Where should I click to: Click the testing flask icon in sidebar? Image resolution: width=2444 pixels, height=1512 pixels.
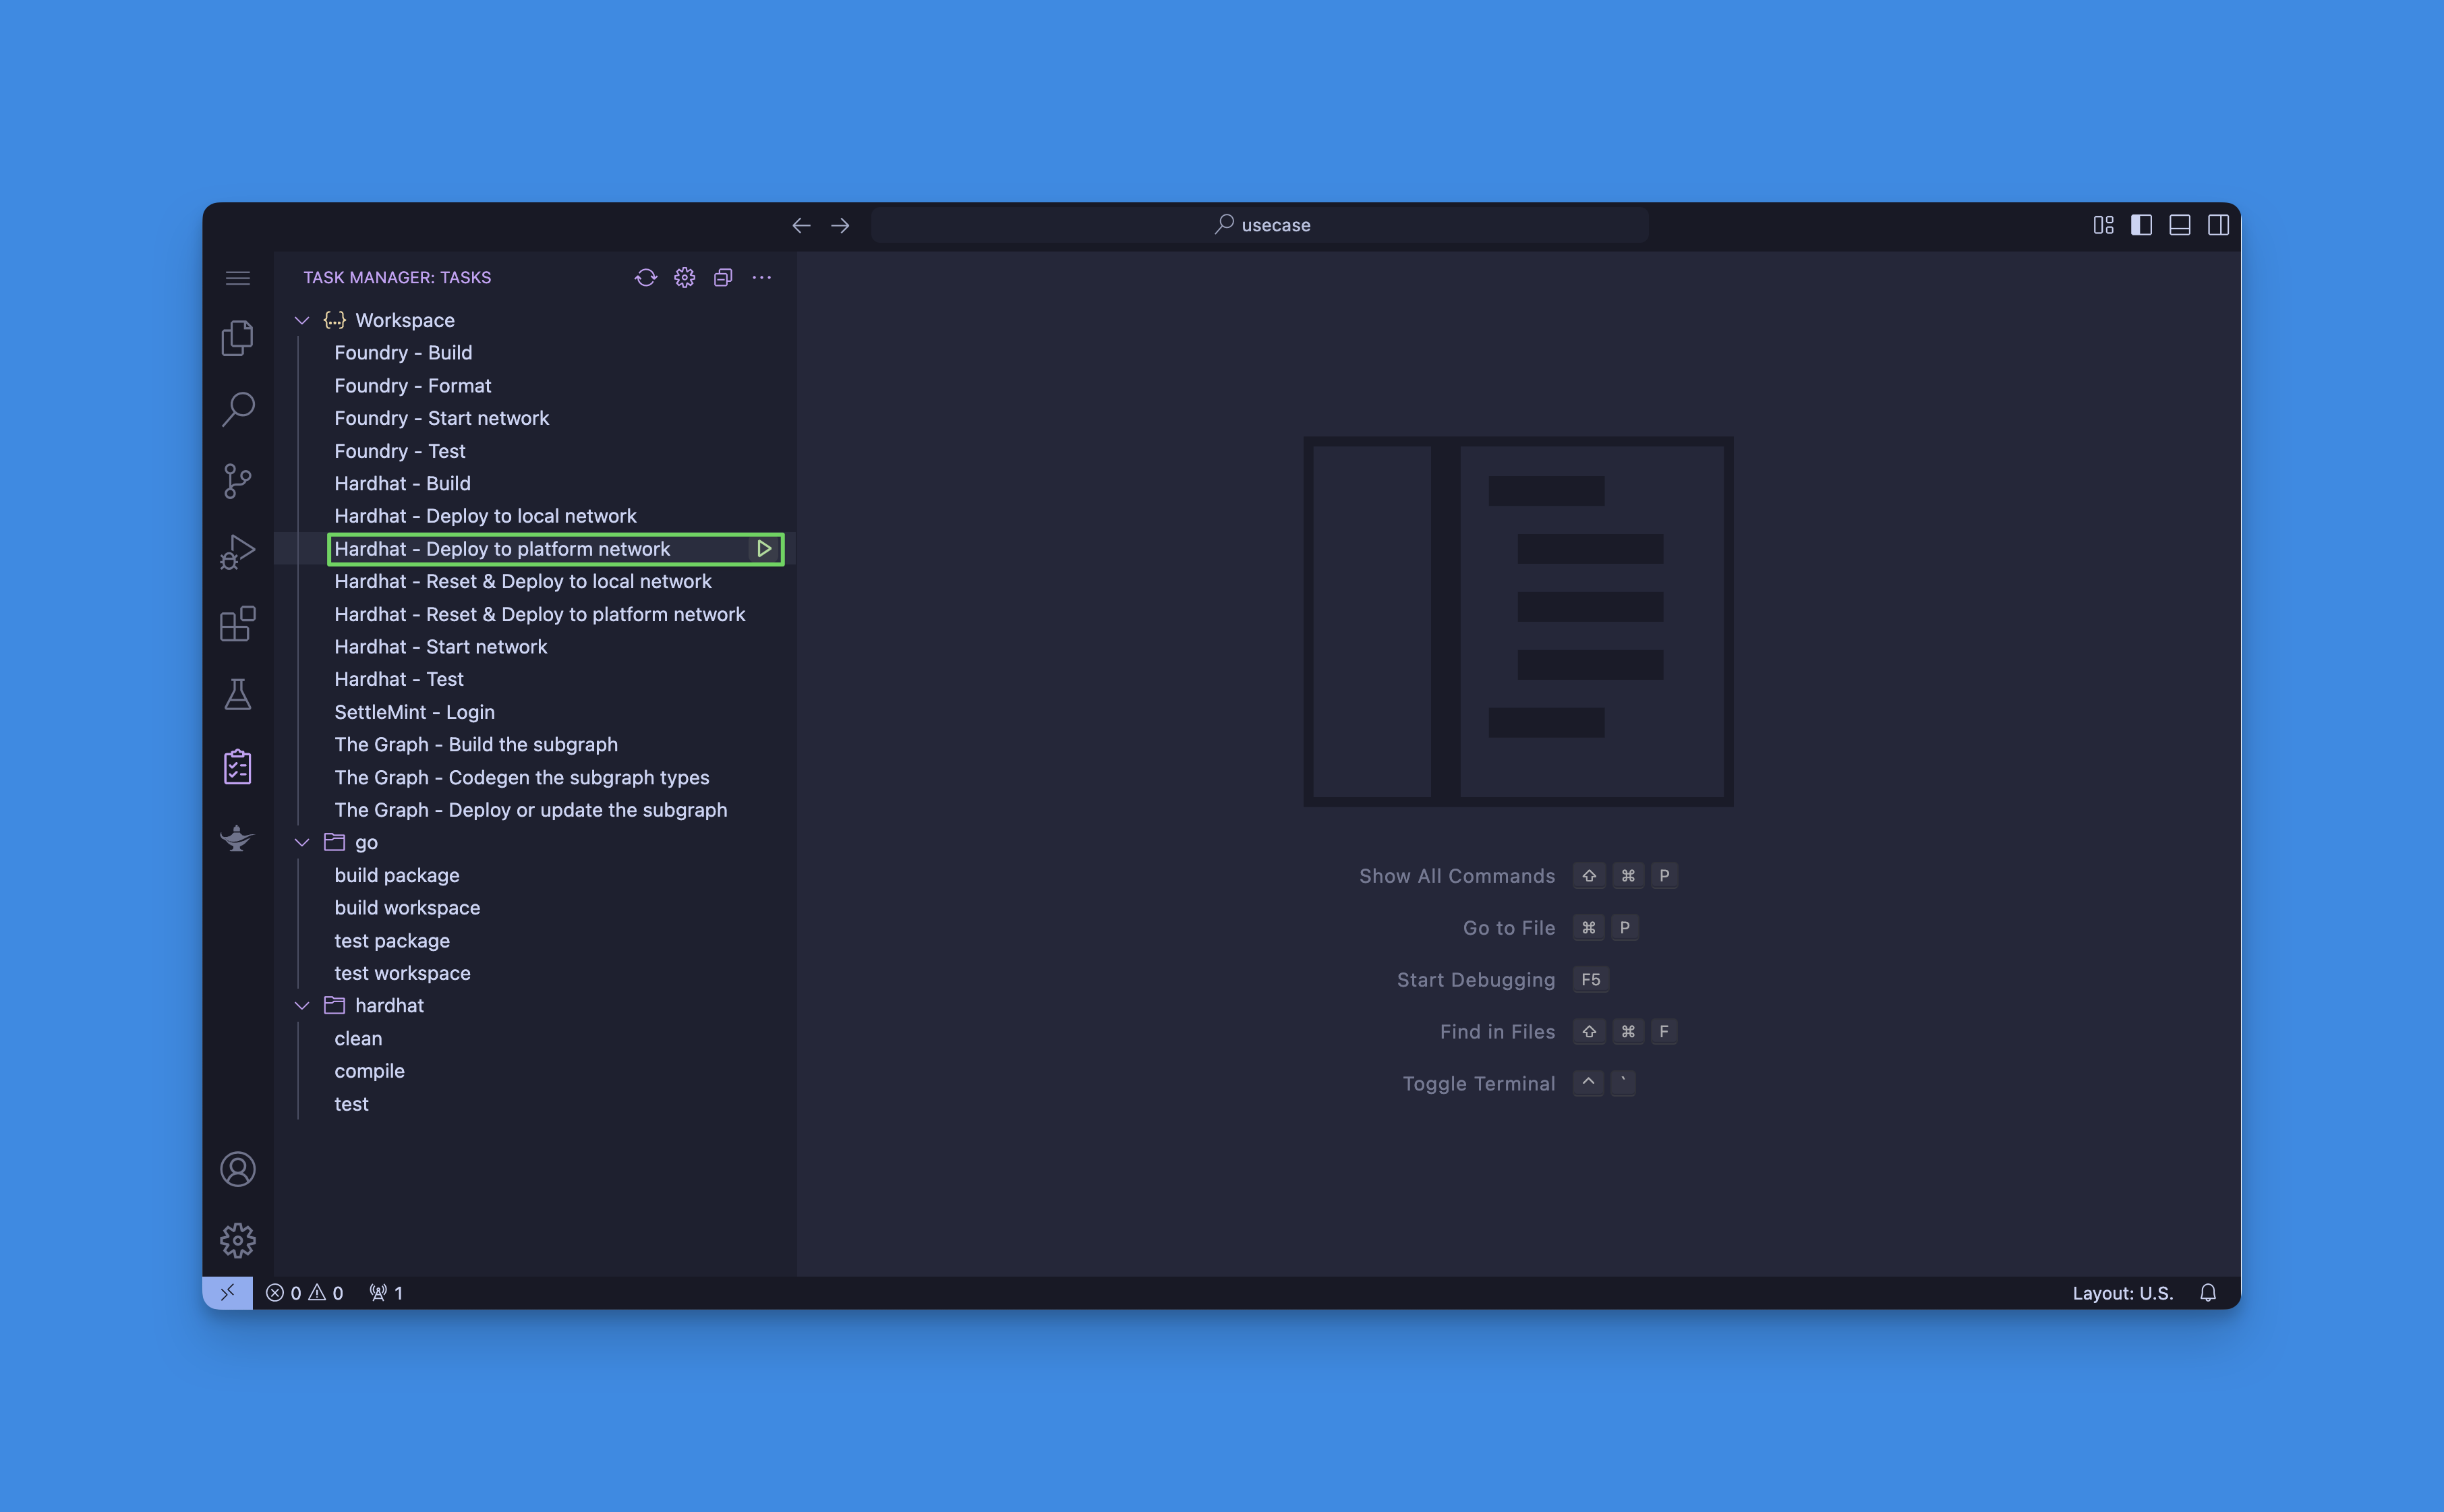point(239,695)
